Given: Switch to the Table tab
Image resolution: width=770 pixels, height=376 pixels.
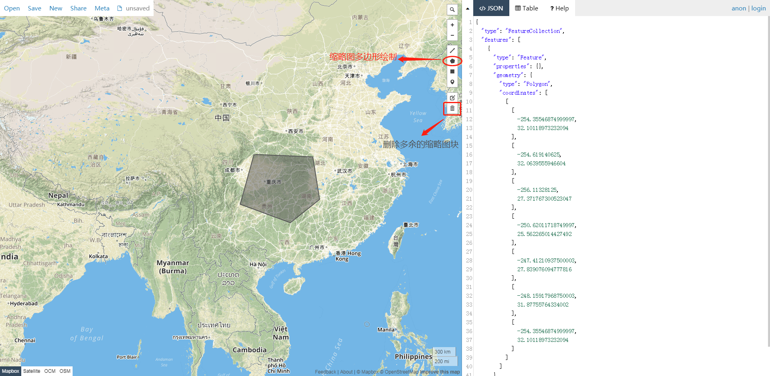Looking at the screenshot, I should coord(526,8).
